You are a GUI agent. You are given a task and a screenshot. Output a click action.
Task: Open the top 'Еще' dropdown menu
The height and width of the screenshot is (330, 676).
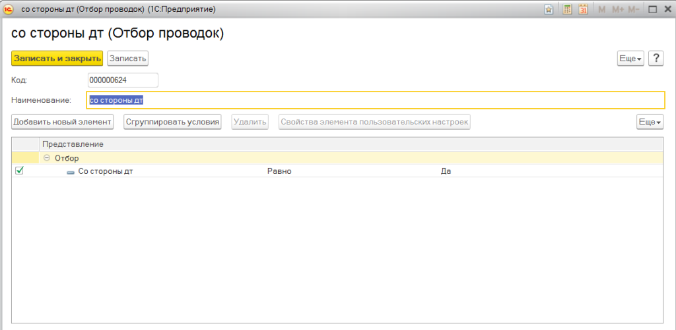[630, 59]
